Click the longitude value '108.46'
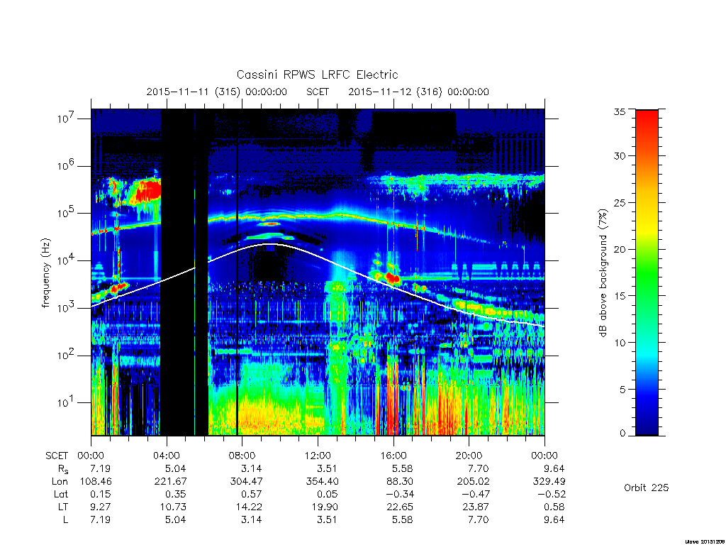Image resolution: width=726 pixels, height=545 pixels. [x=96, y=482]
